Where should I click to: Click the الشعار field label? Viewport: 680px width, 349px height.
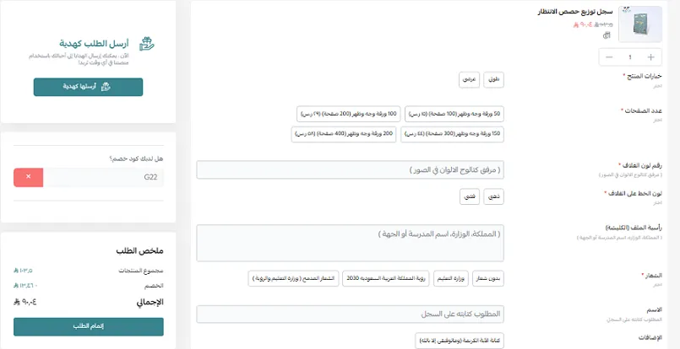pos(652,276)
